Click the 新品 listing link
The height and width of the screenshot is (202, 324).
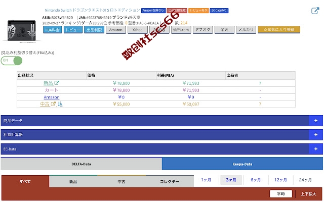[x=48, y=83]
